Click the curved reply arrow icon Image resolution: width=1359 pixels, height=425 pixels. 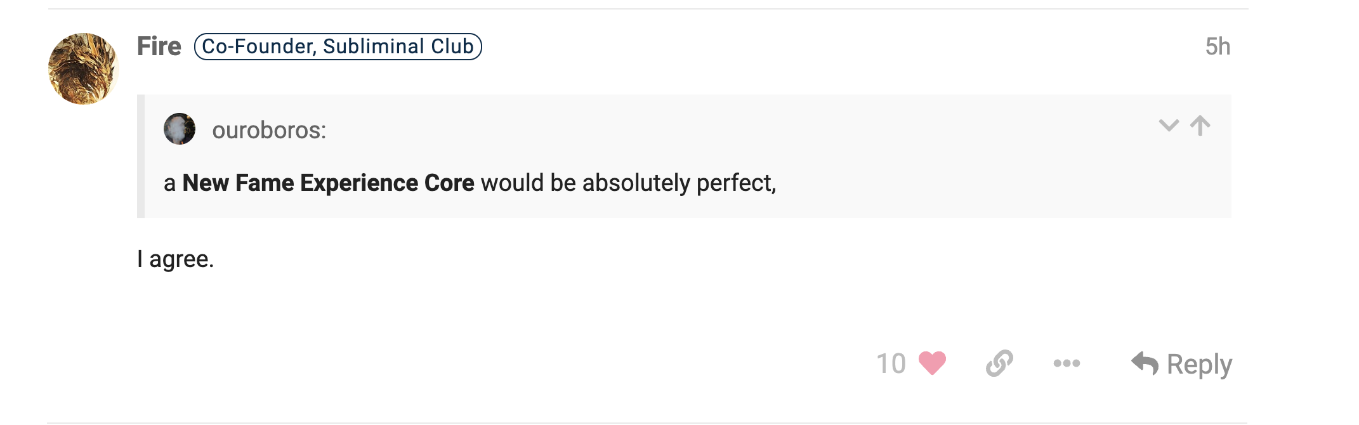coord(1145,363)
